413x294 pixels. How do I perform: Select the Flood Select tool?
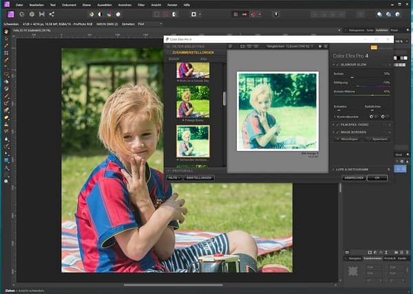pyautogui.click(x=6, y=67)
